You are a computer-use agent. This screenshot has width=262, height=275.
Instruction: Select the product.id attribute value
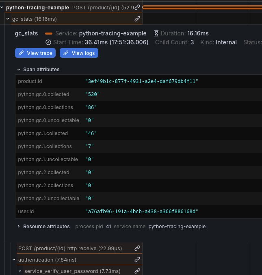141,81
